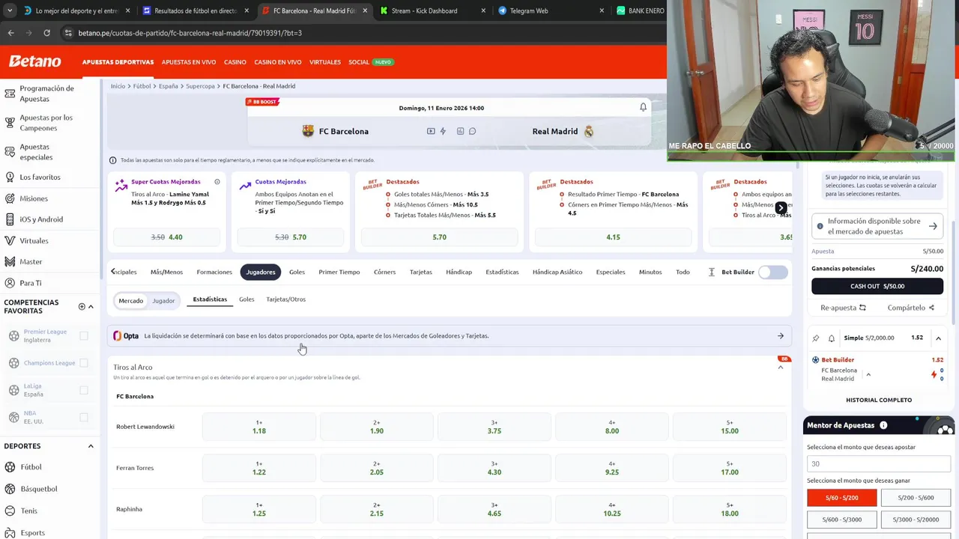The width and height of the screenshot is (959, 539).
Task: Add competition with plus icon in Competencias Favoritas
Action: 82,306
